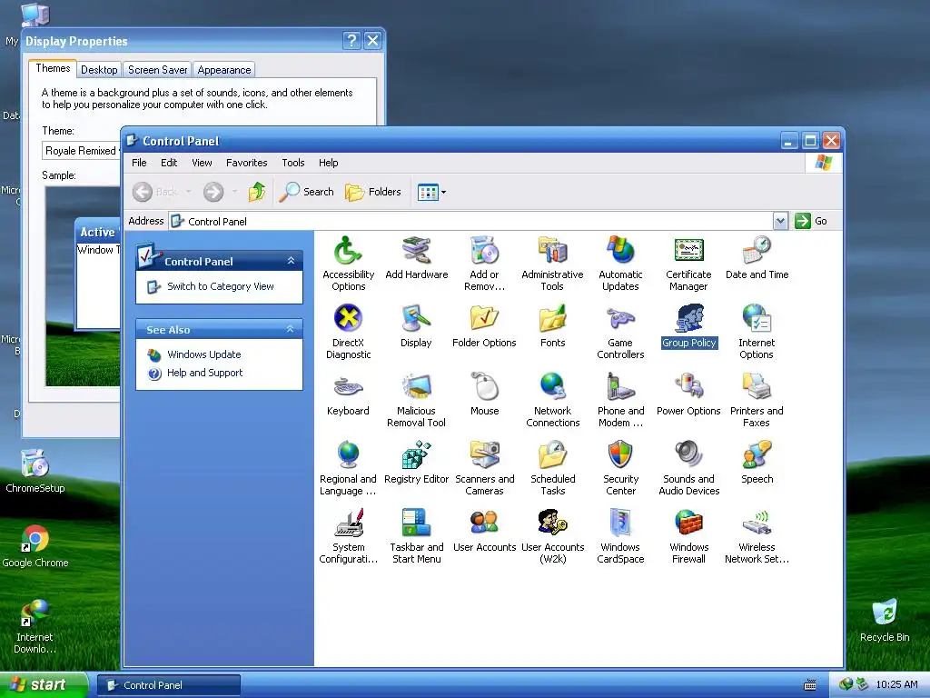Open User Accounts (W2k) icon
This screenshot has width=930, height=698.
click(552, 523)
